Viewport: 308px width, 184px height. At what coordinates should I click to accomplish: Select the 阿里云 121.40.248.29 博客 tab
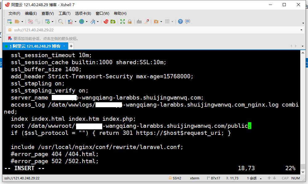35,46
